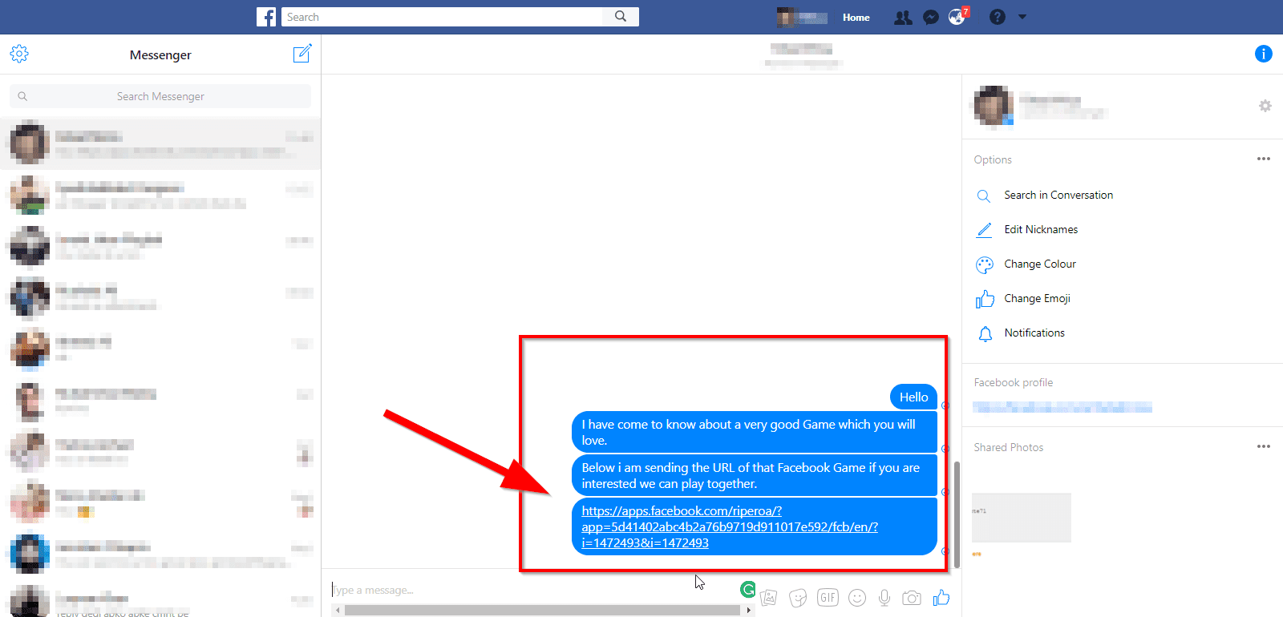Open the profile avatar in top bar
Screen dimensions: 1283x617
point(786,17)
